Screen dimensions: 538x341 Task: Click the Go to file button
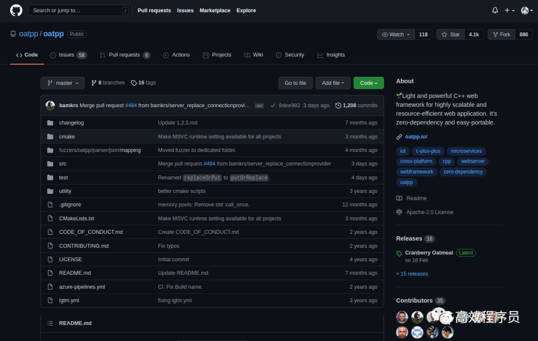[295, 83]
